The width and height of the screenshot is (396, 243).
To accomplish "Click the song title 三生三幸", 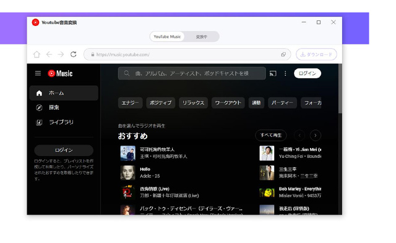I will 288,169.
